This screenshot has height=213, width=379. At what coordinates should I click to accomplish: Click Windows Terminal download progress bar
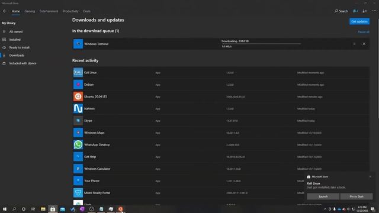[x=261, y=44]
